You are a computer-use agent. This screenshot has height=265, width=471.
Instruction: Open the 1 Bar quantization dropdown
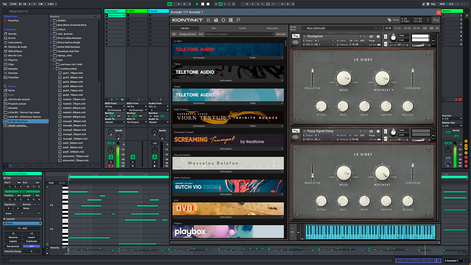(x=52, y=4)
